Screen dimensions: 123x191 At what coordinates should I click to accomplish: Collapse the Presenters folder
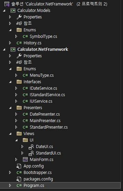(10, 108)
